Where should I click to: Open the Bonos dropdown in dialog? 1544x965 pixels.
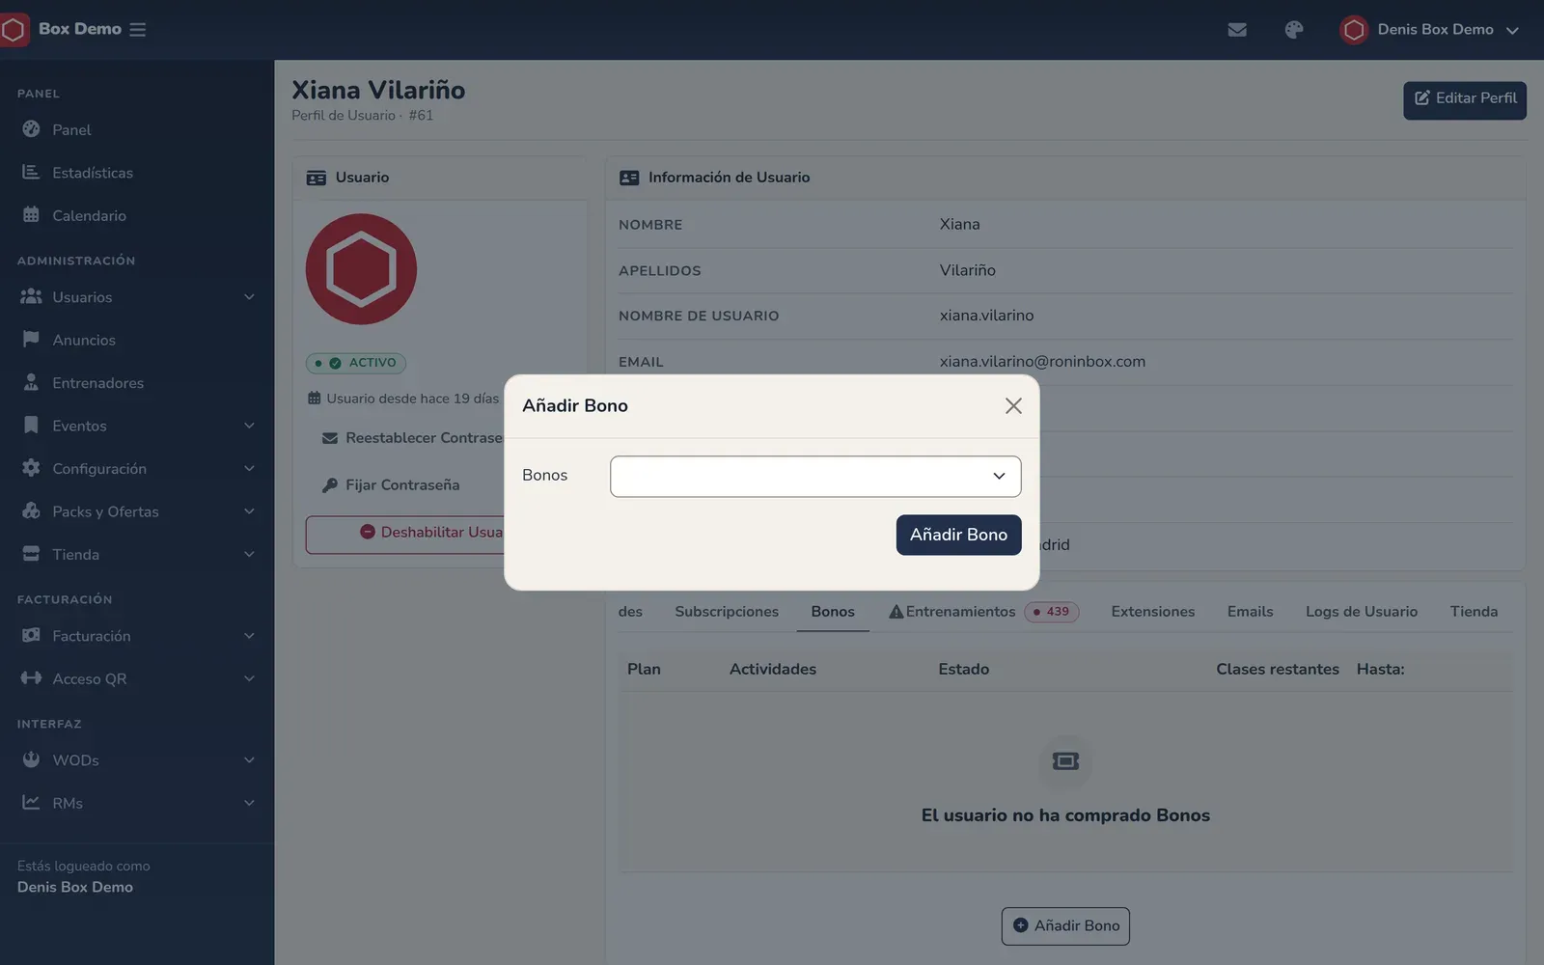(x=815, y=477)
